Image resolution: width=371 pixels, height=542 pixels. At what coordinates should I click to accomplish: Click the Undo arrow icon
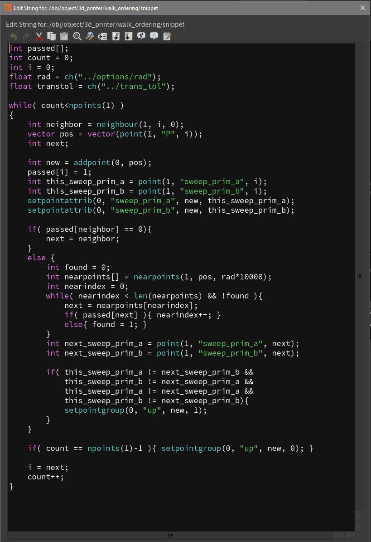tap(14, 36)
